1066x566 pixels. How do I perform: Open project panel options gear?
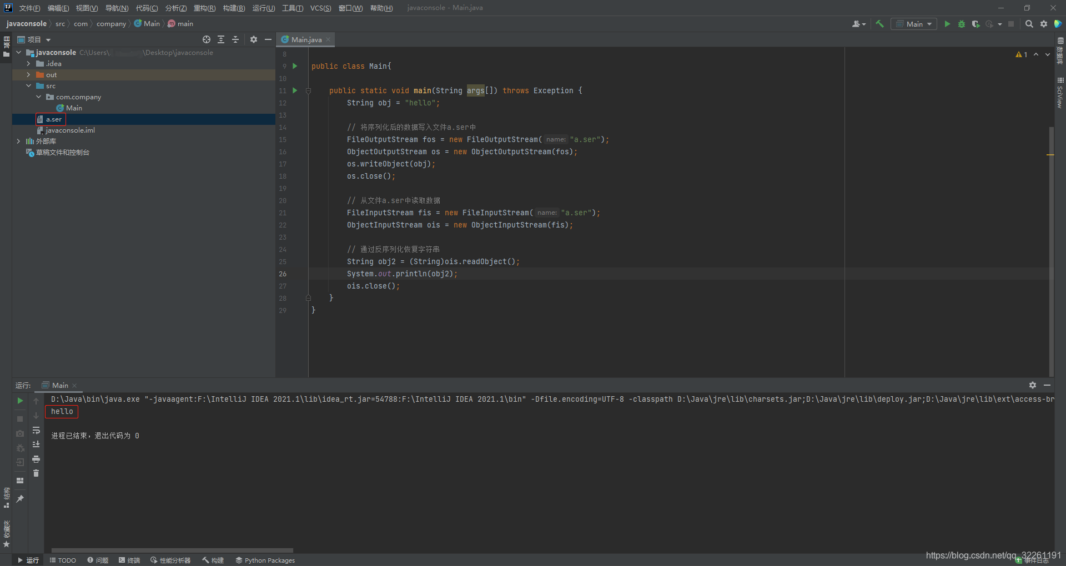[254, 39]
